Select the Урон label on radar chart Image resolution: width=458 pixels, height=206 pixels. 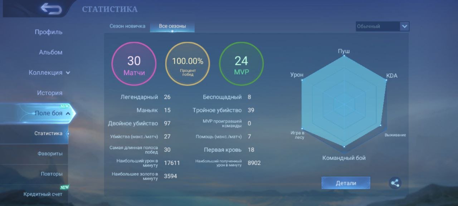[x=297, y=75]
